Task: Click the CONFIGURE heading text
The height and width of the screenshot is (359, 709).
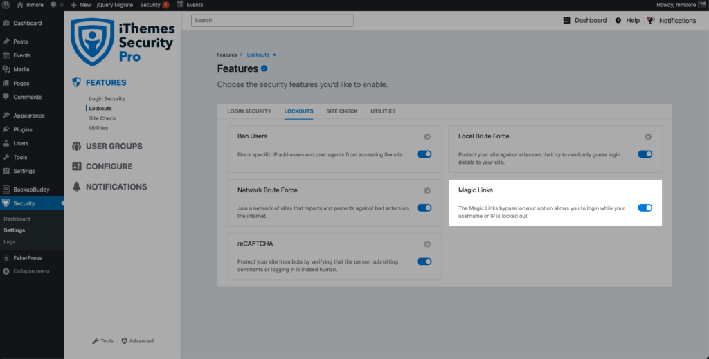Action: 109,167
